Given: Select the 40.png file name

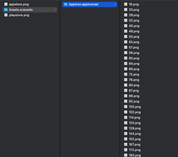Looking at the screenshot, I should pyautogui.click(x=134, y=26).
